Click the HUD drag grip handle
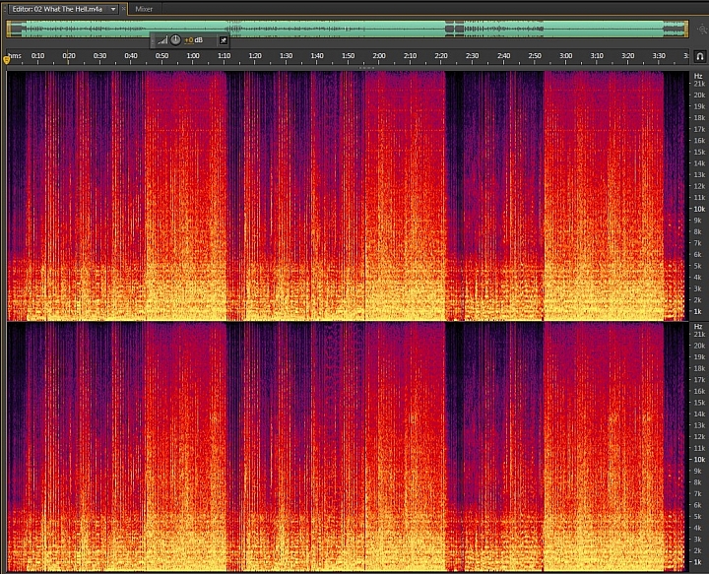 point(153,40)
